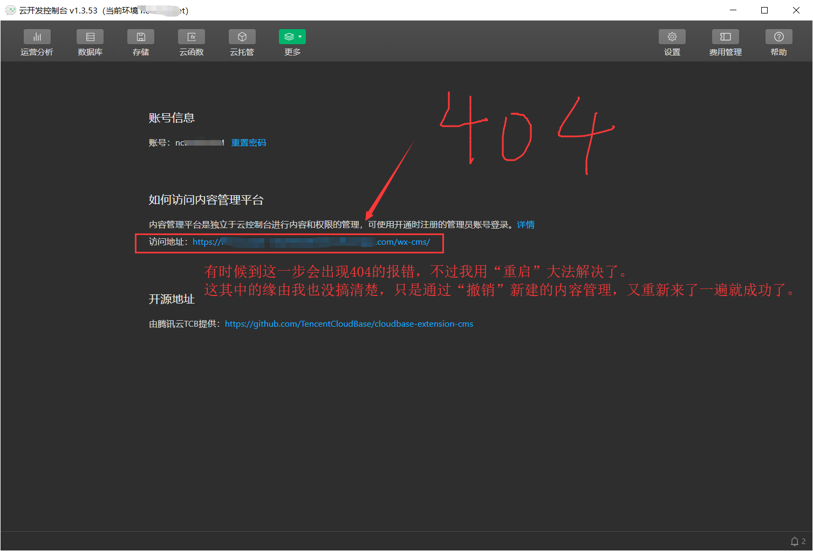Maximize the 云开发控制台 window
Screen dimensions: 813x551
tap(764, 10)
